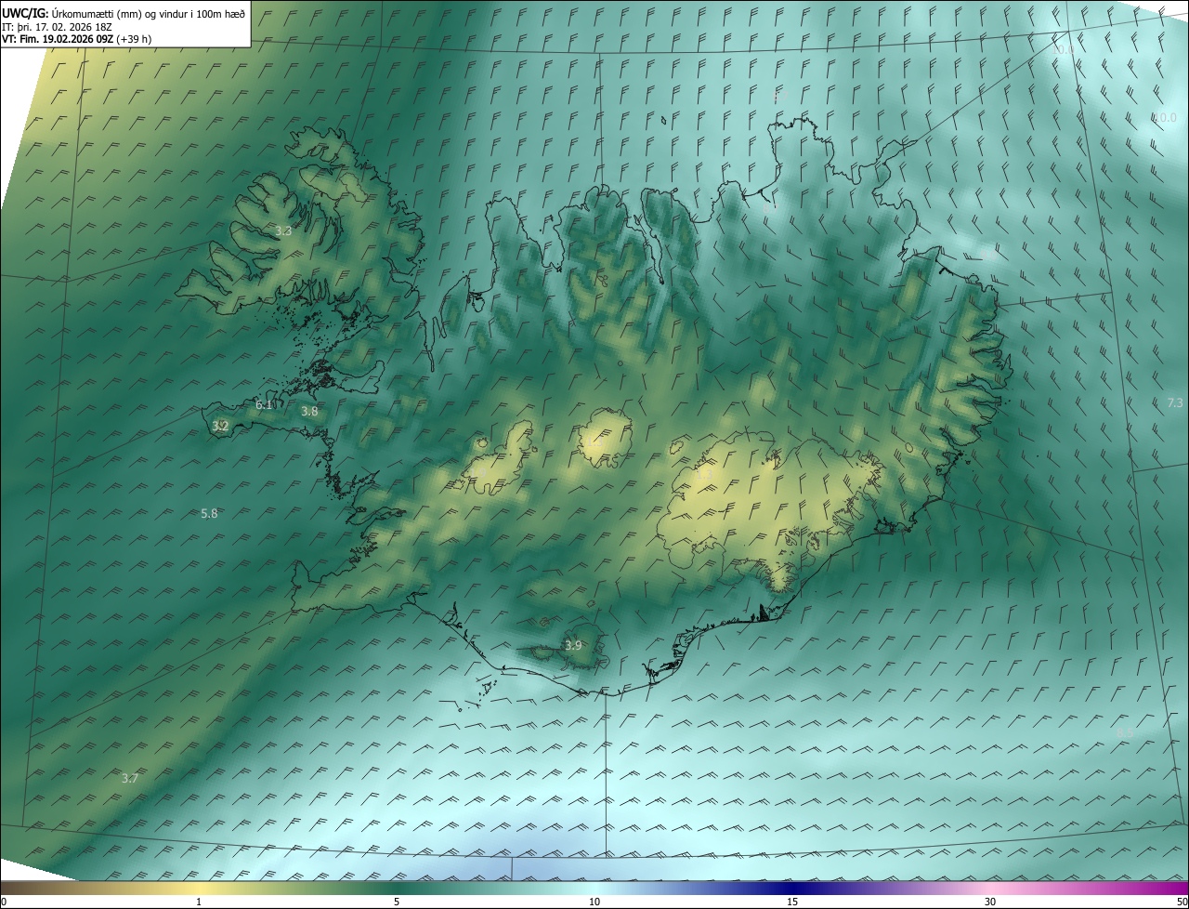Click the 15 tick on the colour scale

(792, 902)
